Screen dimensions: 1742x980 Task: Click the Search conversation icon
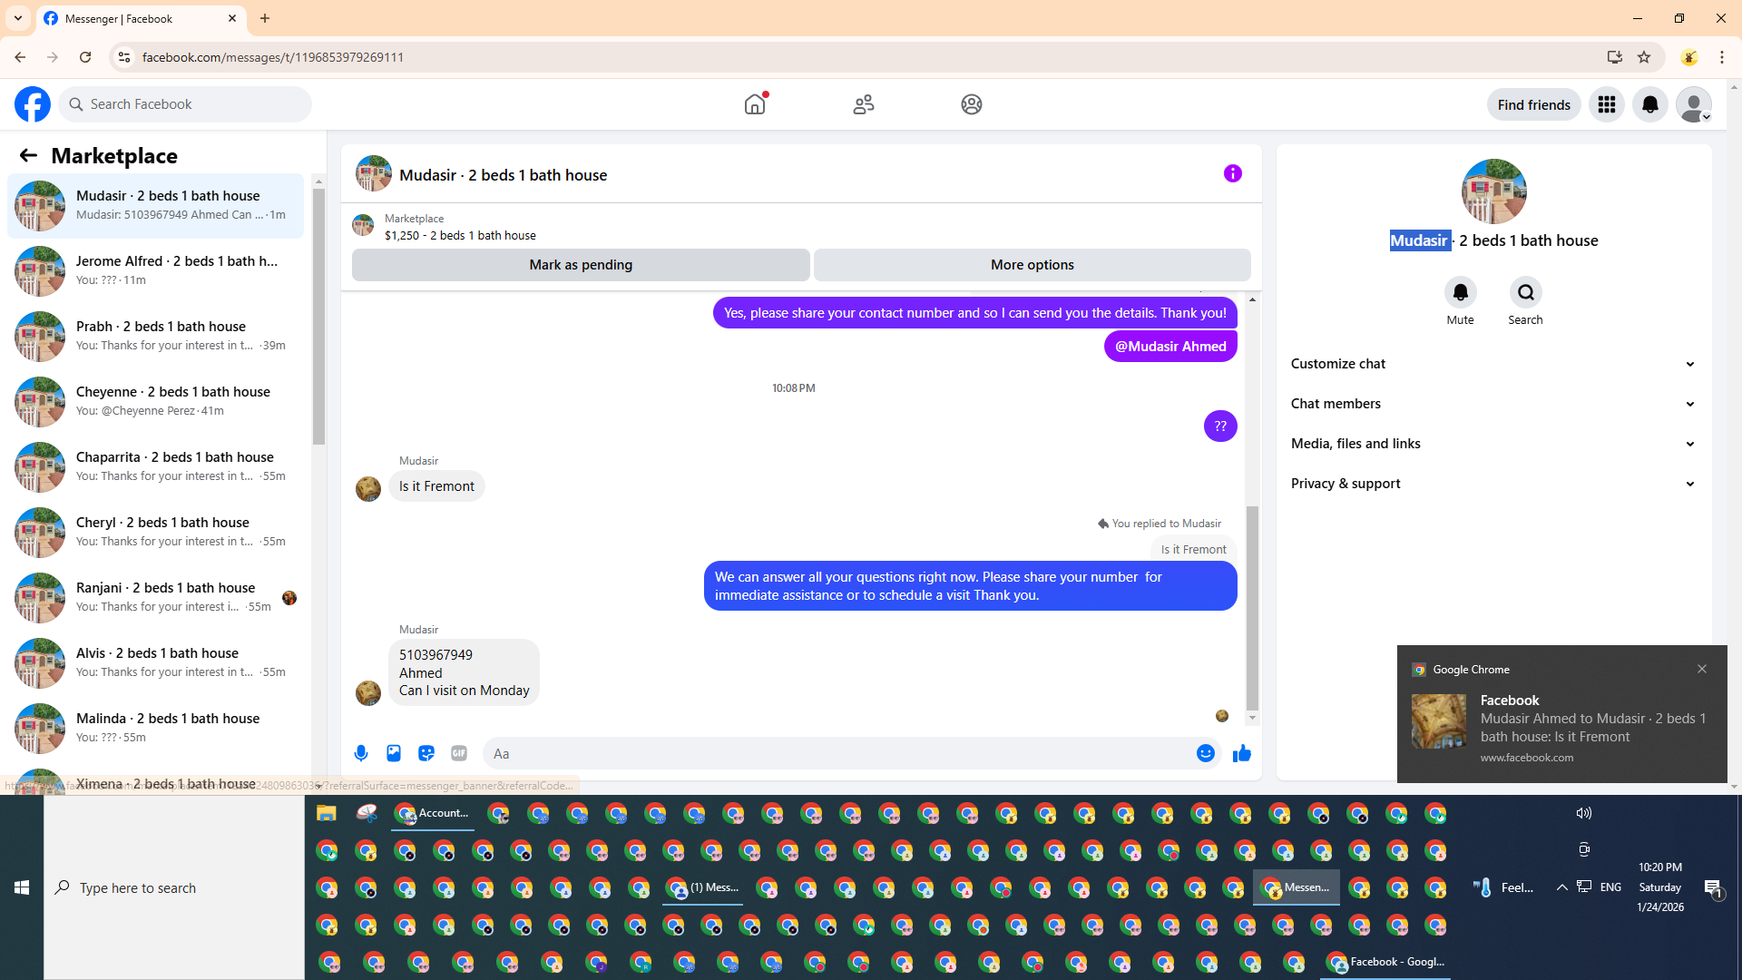(x=1525, y=292)
